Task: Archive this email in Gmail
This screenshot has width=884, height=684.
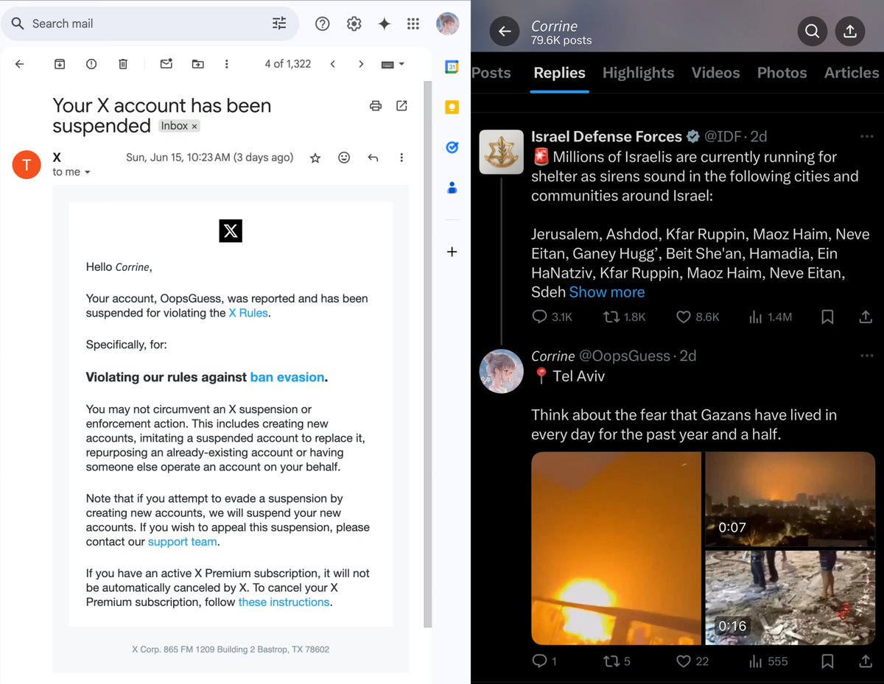Action: point(60,64)
